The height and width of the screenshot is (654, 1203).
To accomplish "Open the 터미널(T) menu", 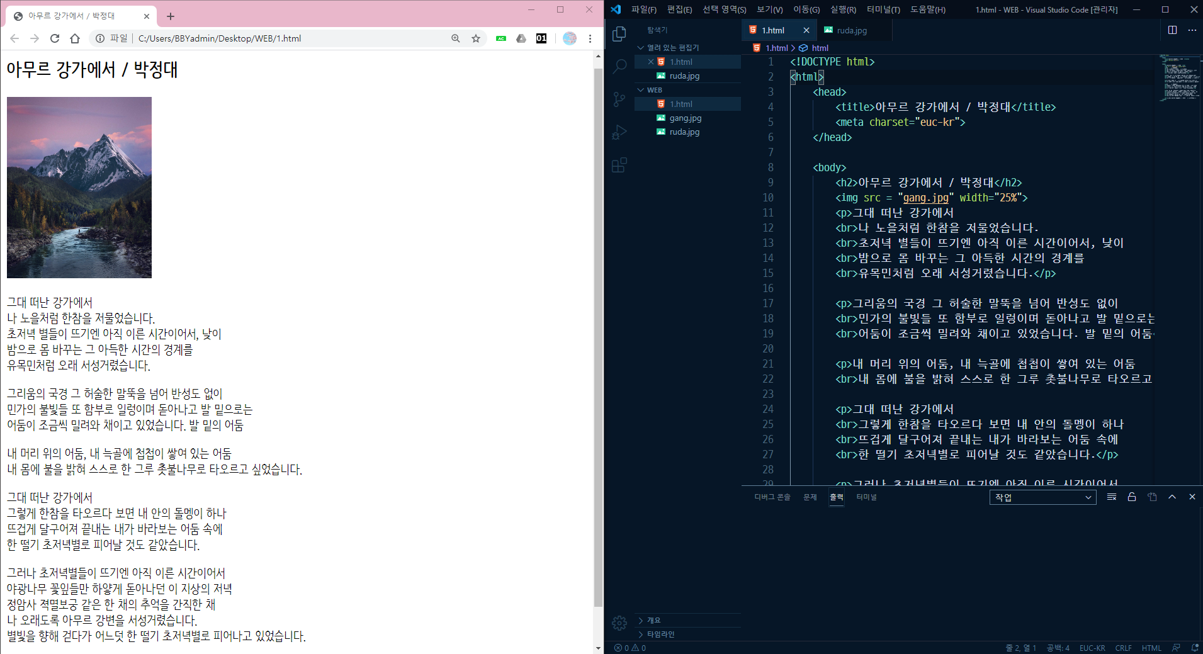I will [x=884, y=9].
